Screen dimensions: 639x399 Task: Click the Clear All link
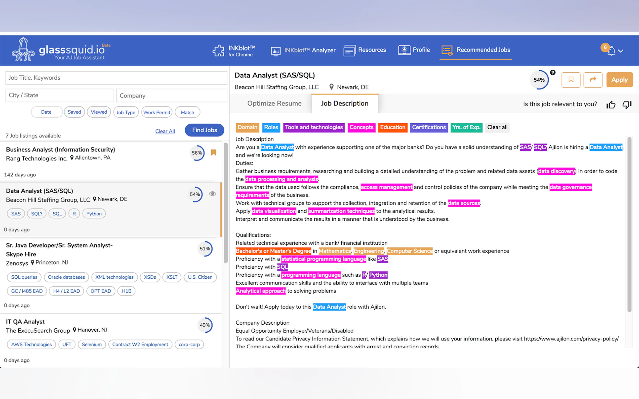(x=165, y=131)
